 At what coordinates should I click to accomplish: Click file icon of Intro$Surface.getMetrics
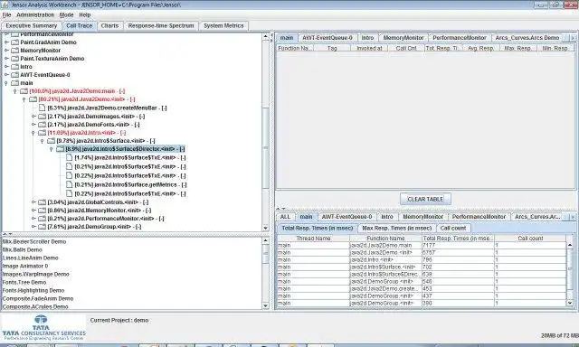[x=69, y=184]
